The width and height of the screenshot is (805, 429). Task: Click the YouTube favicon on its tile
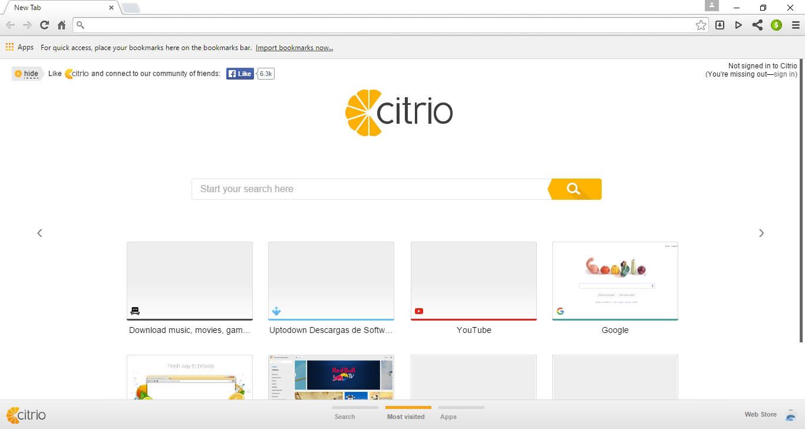tap(419, 311)
